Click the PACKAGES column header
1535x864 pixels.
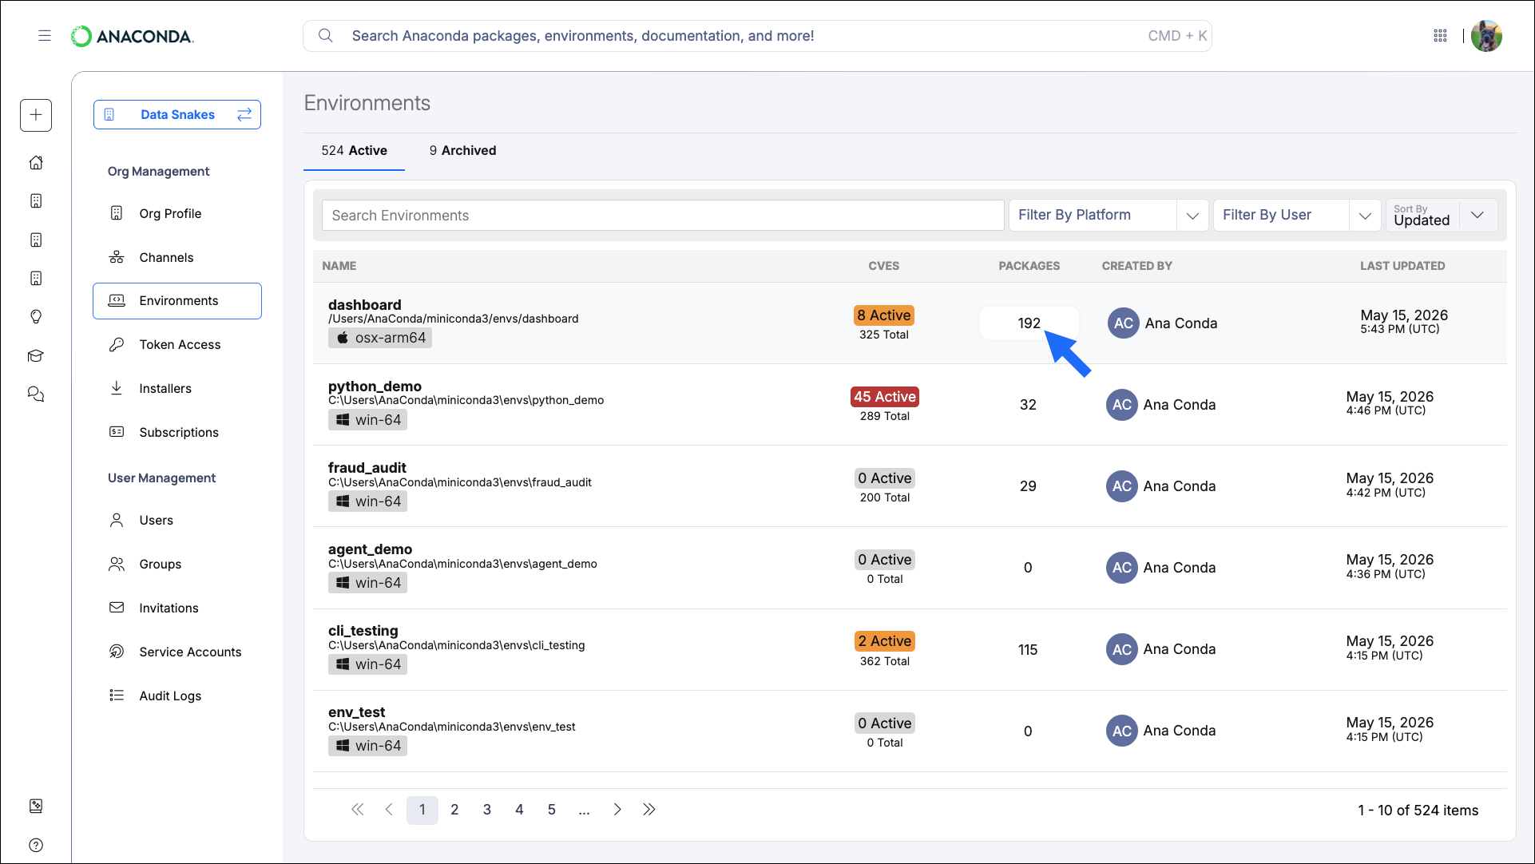click(1029, 266)
